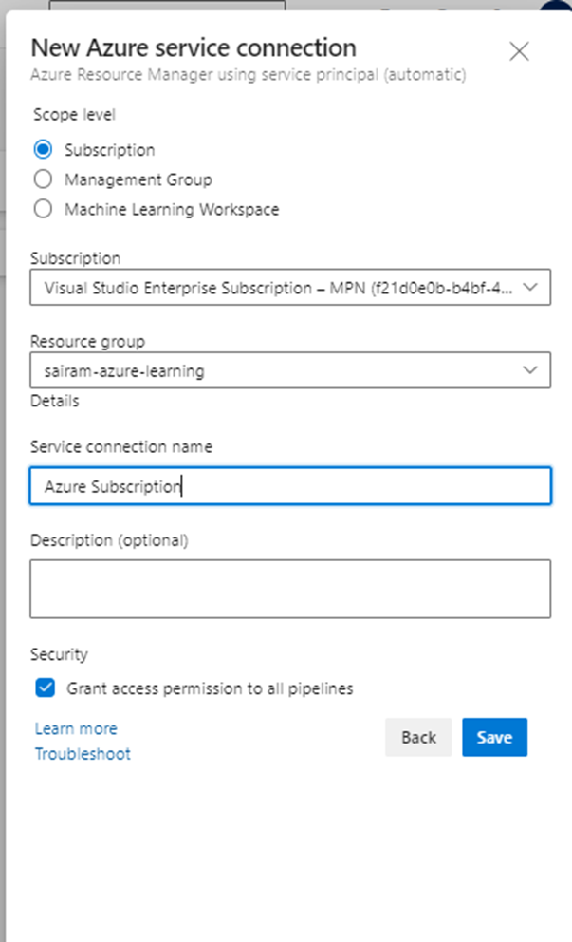Choose Management Group scope level radio button
Viewport: 572px width, 942px height.
tap(43, 179)
